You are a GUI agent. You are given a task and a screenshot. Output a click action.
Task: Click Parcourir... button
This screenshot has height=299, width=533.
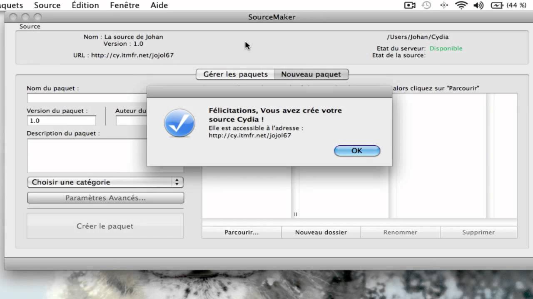tap(242, 232)
